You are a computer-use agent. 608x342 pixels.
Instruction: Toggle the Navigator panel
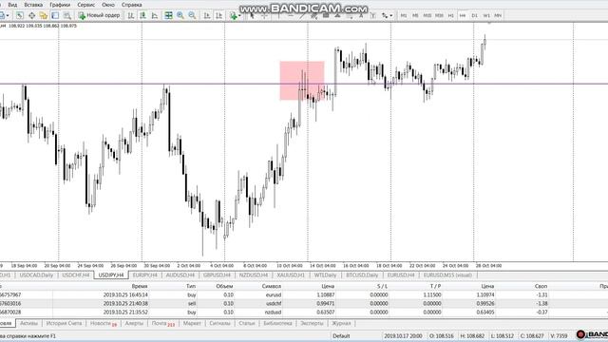[43, 15]
